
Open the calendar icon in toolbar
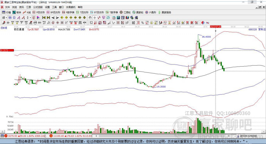[114, 18]
